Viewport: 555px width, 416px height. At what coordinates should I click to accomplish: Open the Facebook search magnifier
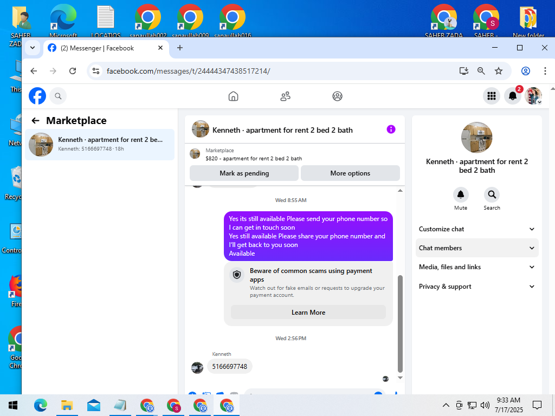click(58, 96)
